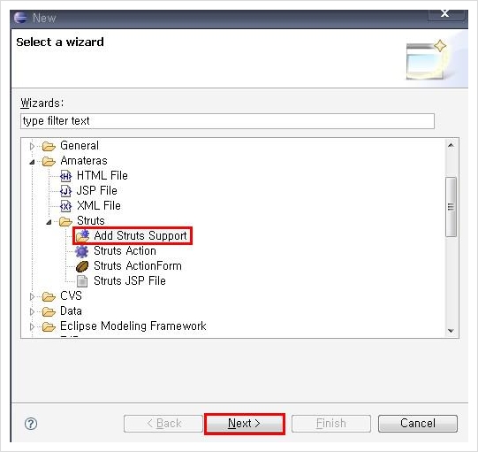Viewport: 478px width, 452px height.
Task: Select the Struts ActionForm bean icon
Action: (x=81, y=266)
